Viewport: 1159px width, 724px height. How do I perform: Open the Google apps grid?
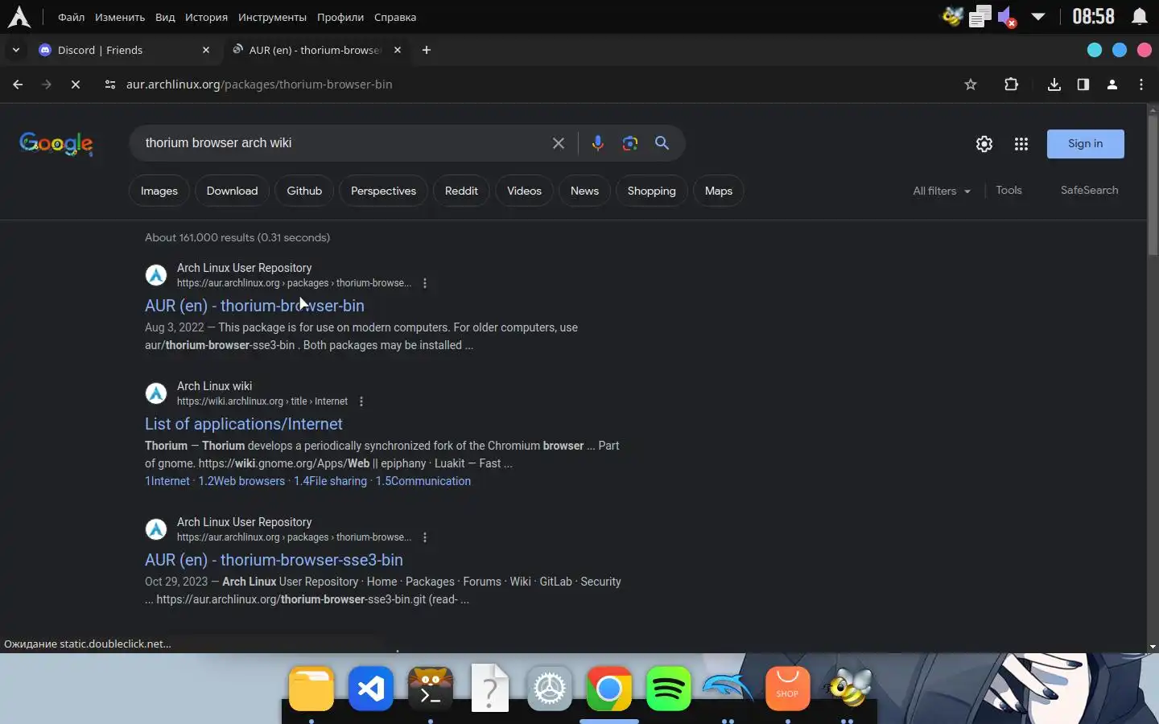click(1021, 144)
